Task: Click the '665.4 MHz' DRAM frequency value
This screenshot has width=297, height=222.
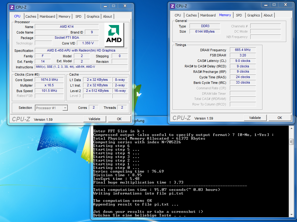Action: 243,50
